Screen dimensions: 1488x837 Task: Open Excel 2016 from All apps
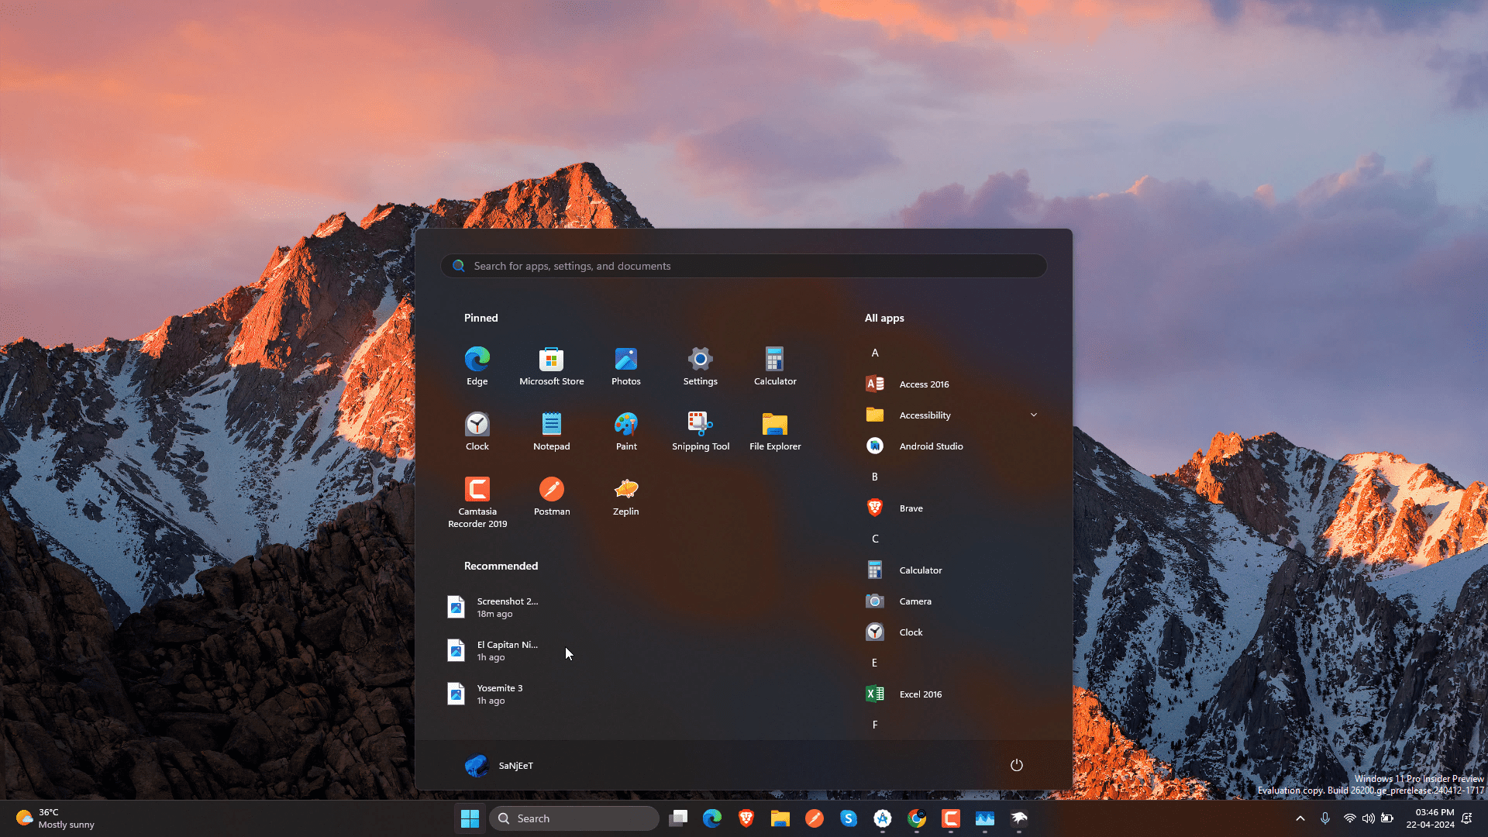[x=920, y=694]
